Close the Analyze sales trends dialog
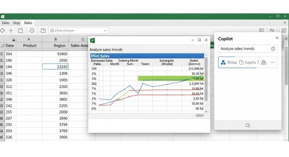This screenshot has height=157, width=289. click(x=206, y=40)
